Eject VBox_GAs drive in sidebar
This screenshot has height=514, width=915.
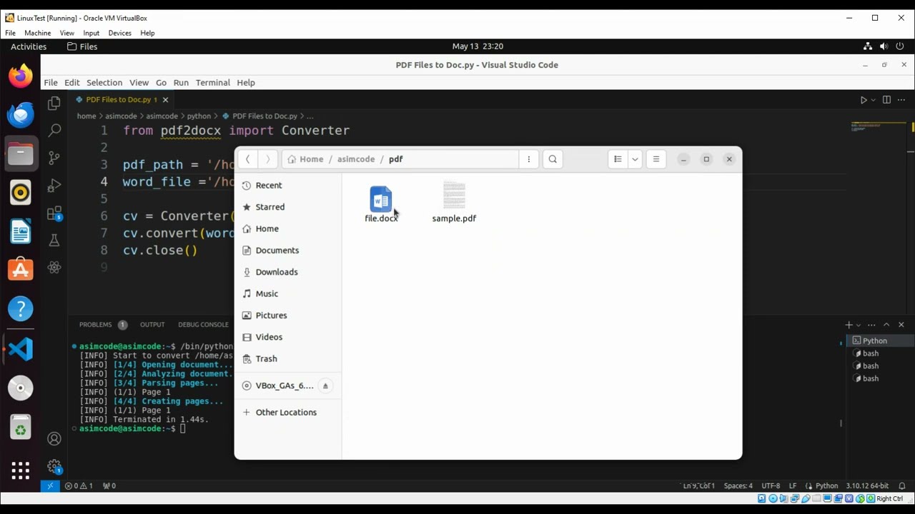click(325, 385)
